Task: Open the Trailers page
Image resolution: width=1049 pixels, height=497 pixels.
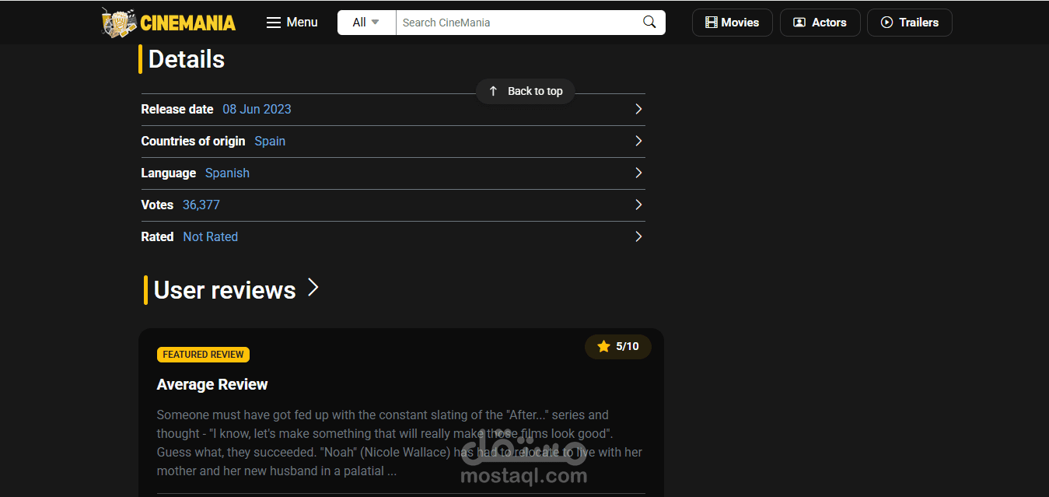Action: (x=909, y=23)
